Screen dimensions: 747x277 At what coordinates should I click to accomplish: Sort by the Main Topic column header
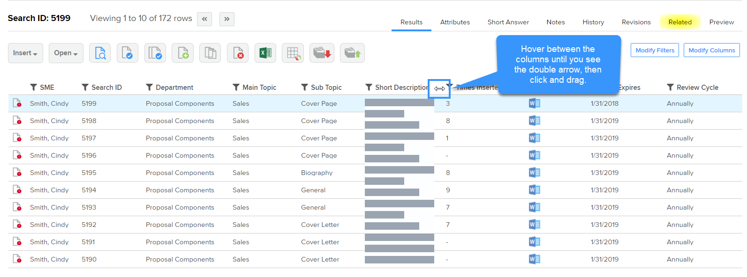[x=259, y=87]
